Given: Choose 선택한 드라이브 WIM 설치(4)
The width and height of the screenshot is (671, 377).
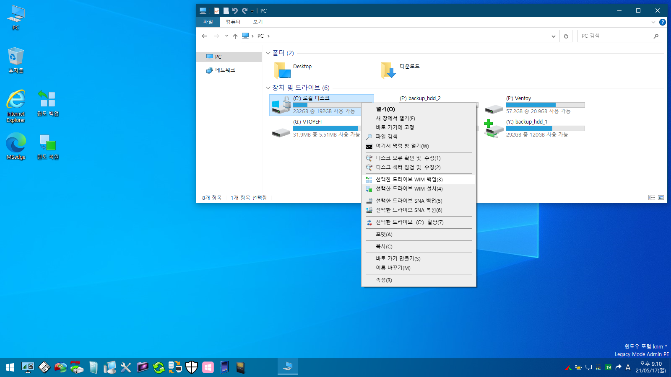Looking at the screenshot, I should coord(419,189).
